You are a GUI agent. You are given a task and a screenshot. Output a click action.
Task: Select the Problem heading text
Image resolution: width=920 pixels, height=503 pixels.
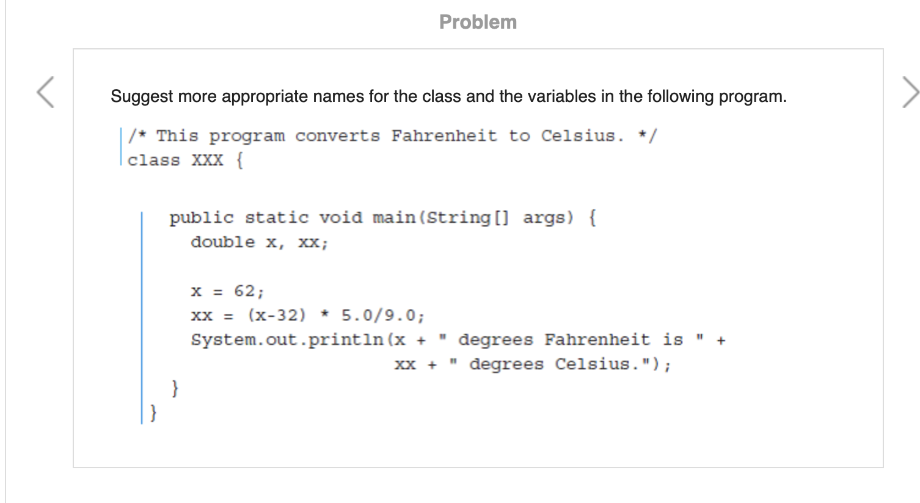(x=478, y=21)
